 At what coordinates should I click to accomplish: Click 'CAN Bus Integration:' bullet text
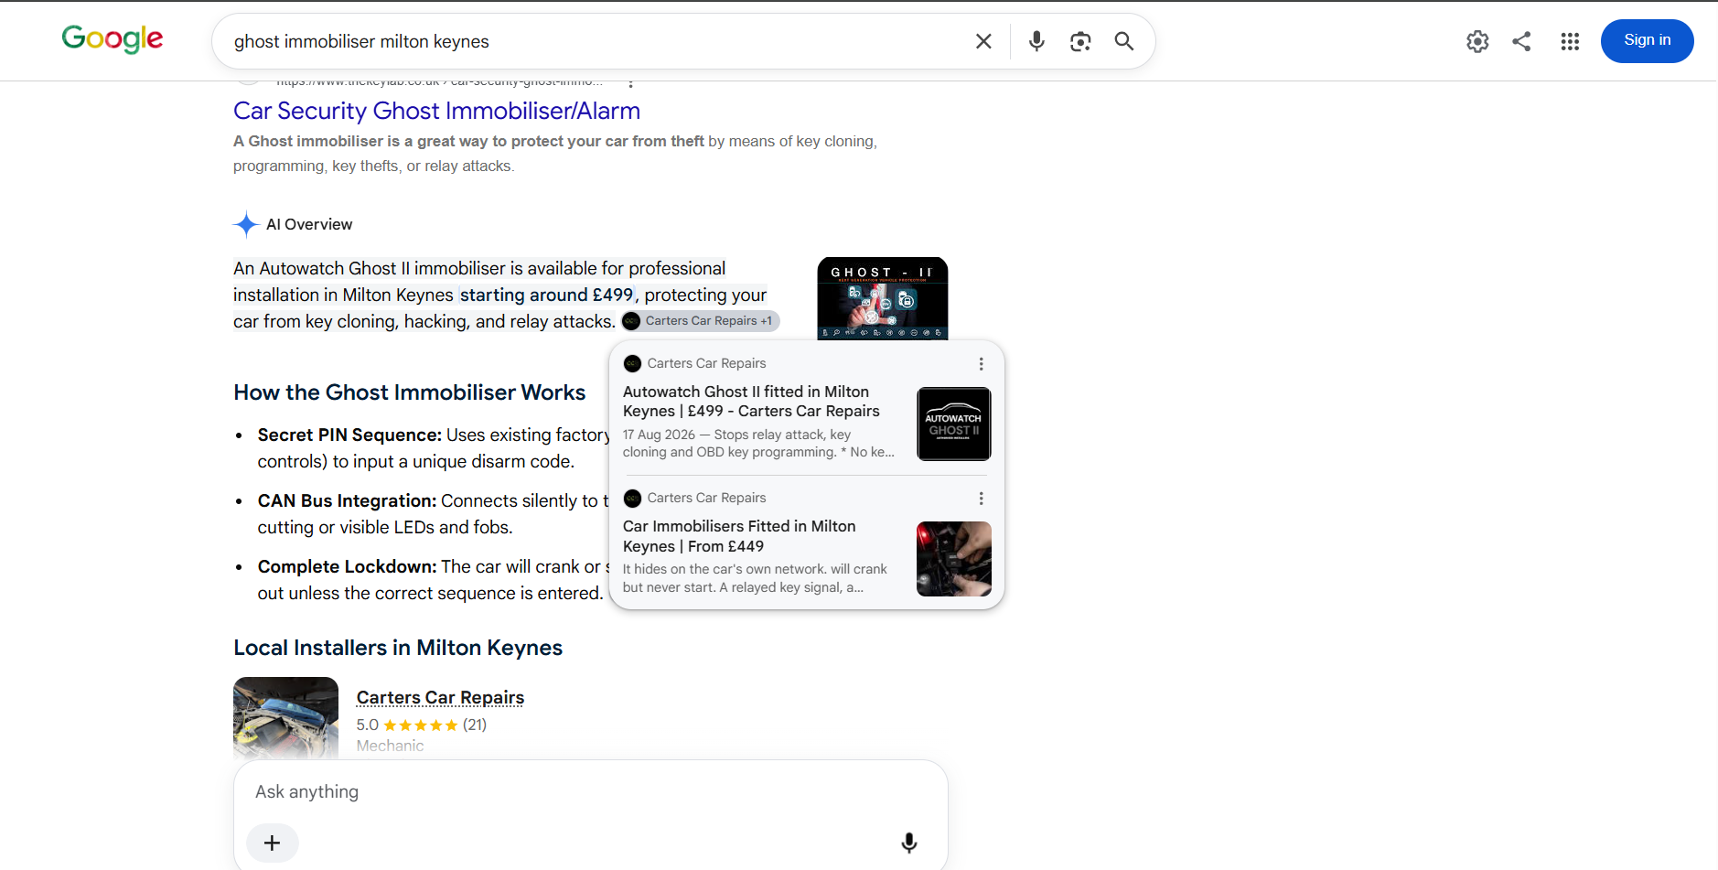(347, 501)
